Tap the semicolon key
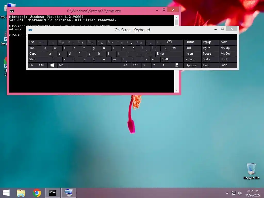The height and width of the screenshot is (198, 264). (141, 54)
